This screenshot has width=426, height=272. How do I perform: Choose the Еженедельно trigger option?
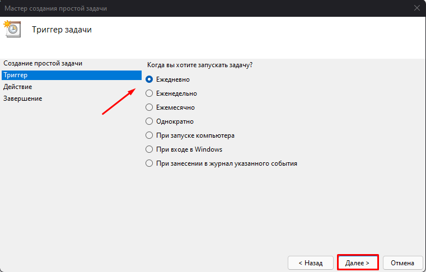tap(149, 93)
